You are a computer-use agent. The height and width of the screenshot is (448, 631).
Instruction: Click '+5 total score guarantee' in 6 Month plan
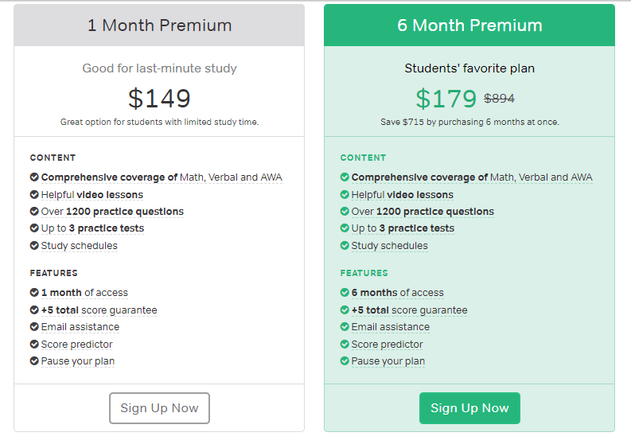[409, 310]
